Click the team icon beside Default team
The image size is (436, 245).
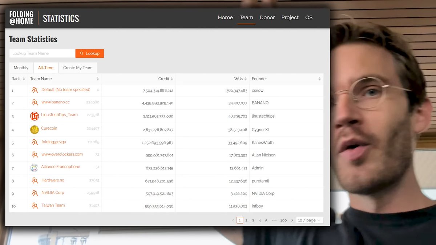pyautogui.click(x=35, y=90)
